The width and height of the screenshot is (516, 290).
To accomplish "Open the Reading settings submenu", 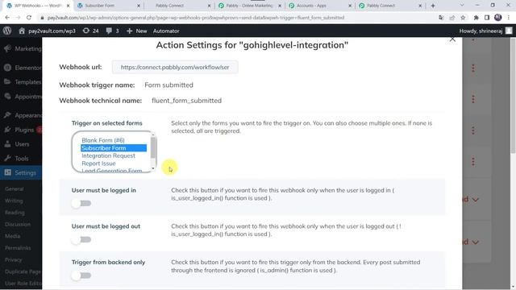I will [15, 213].
